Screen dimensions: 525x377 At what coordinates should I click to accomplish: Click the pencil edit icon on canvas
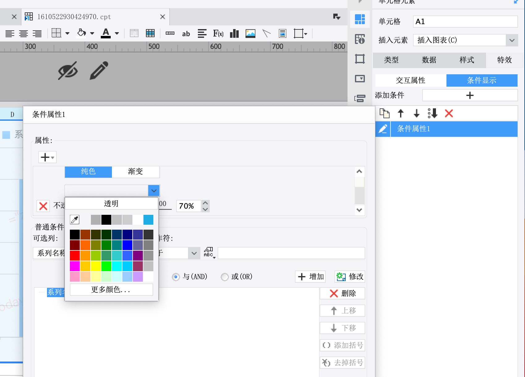[99, 71]
